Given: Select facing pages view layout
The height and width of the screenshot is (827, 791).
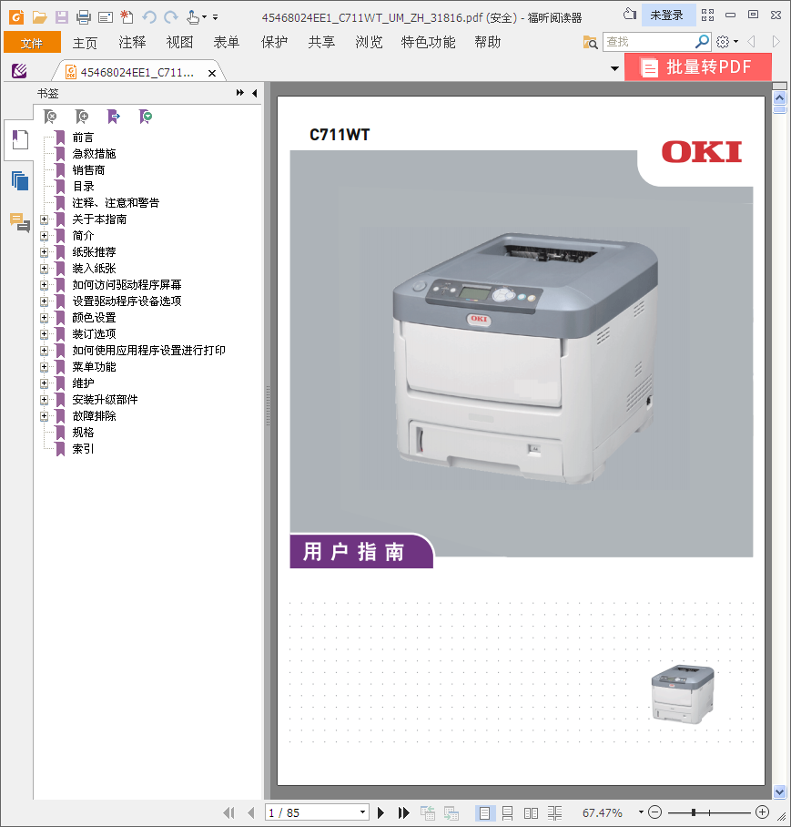Looking at the screenshot, I should (x=532, y=812).
